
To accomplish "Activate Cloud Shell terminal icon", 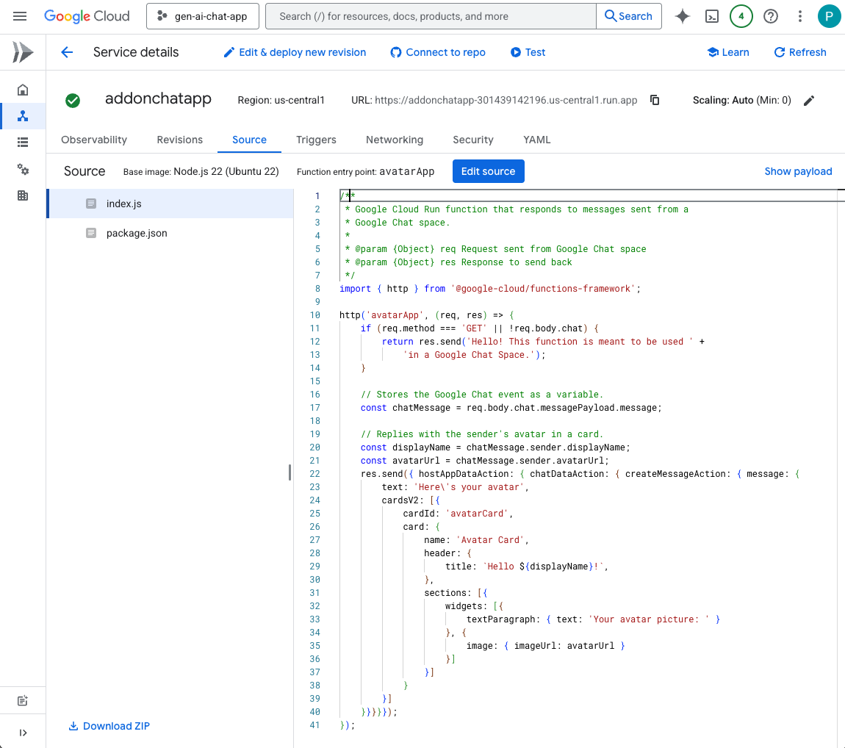I will (711, 16).
